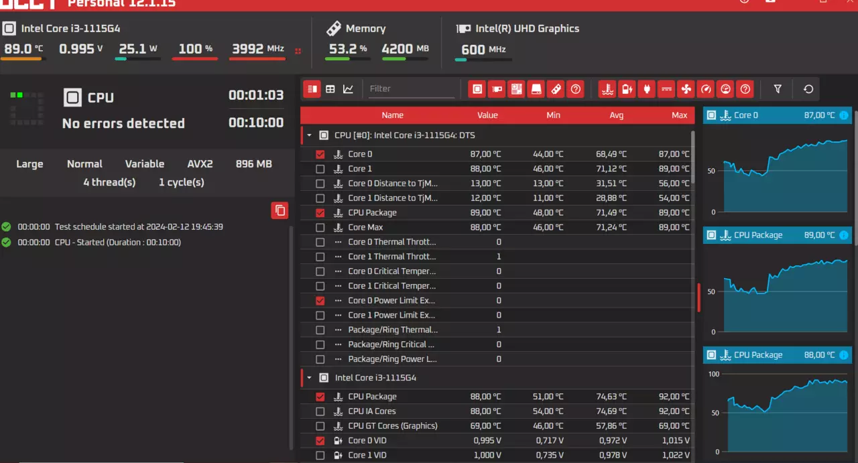
Task: Toggle the fan speed filter icon
Action: [686, 88]
